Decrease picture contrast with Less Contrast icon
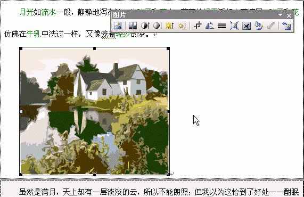This screenshot has width=304, height=197. [158, 26]
